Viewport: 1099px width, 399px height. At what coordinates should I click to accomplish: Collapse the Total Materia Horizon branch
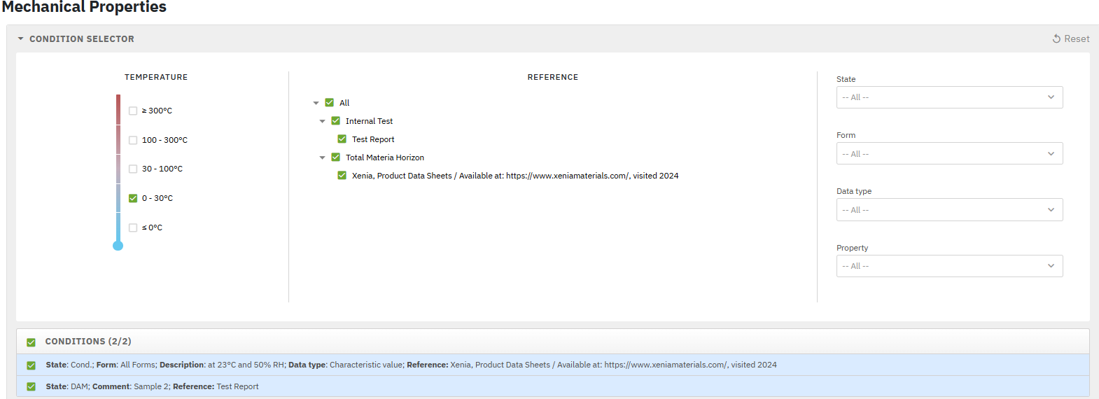(x=322, y=157)
